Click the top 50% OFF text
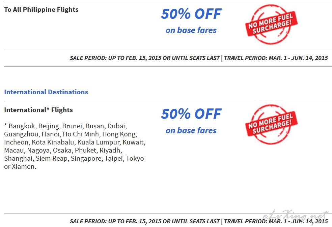This screenshot has height=227, width=332. (x=191, y=14)
